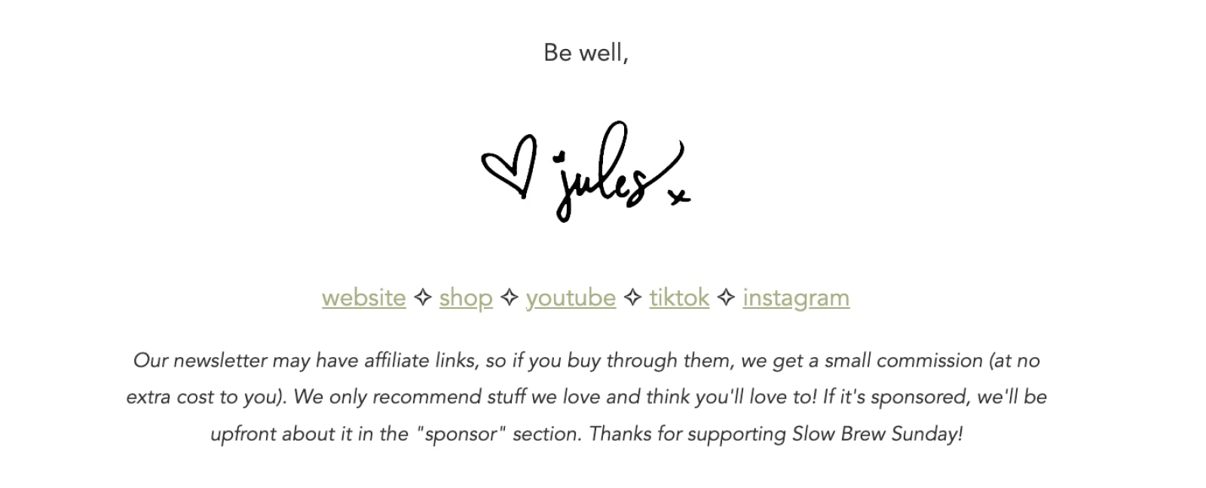Click the star separator between website and shop
Screen dimensions: 1206x488
(423, 298)
